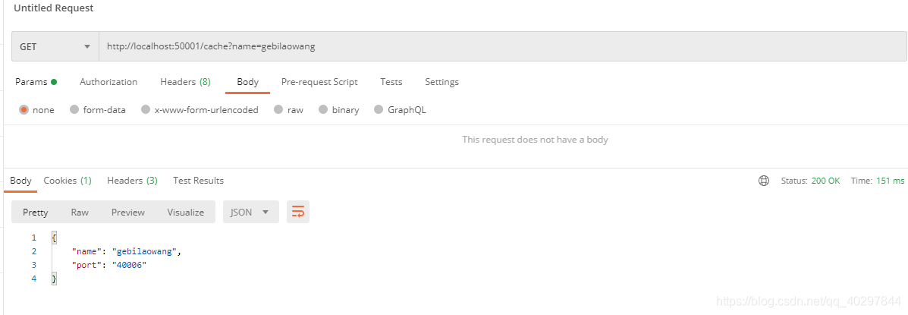
Task: Show the Preview response view
Action: tap(128, 212)
